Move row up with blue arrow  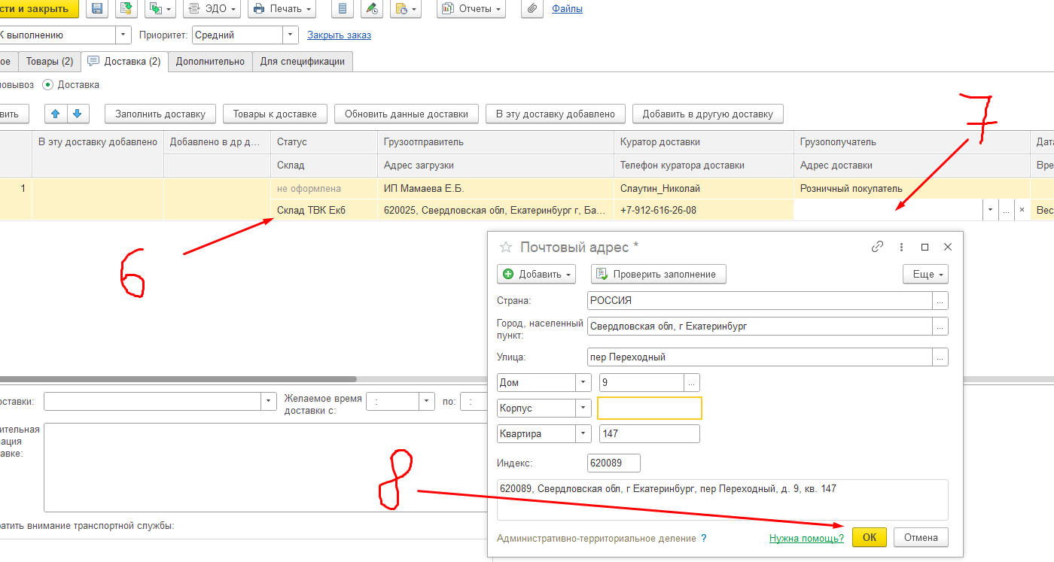pyautogui.click(x=56, y=114)
